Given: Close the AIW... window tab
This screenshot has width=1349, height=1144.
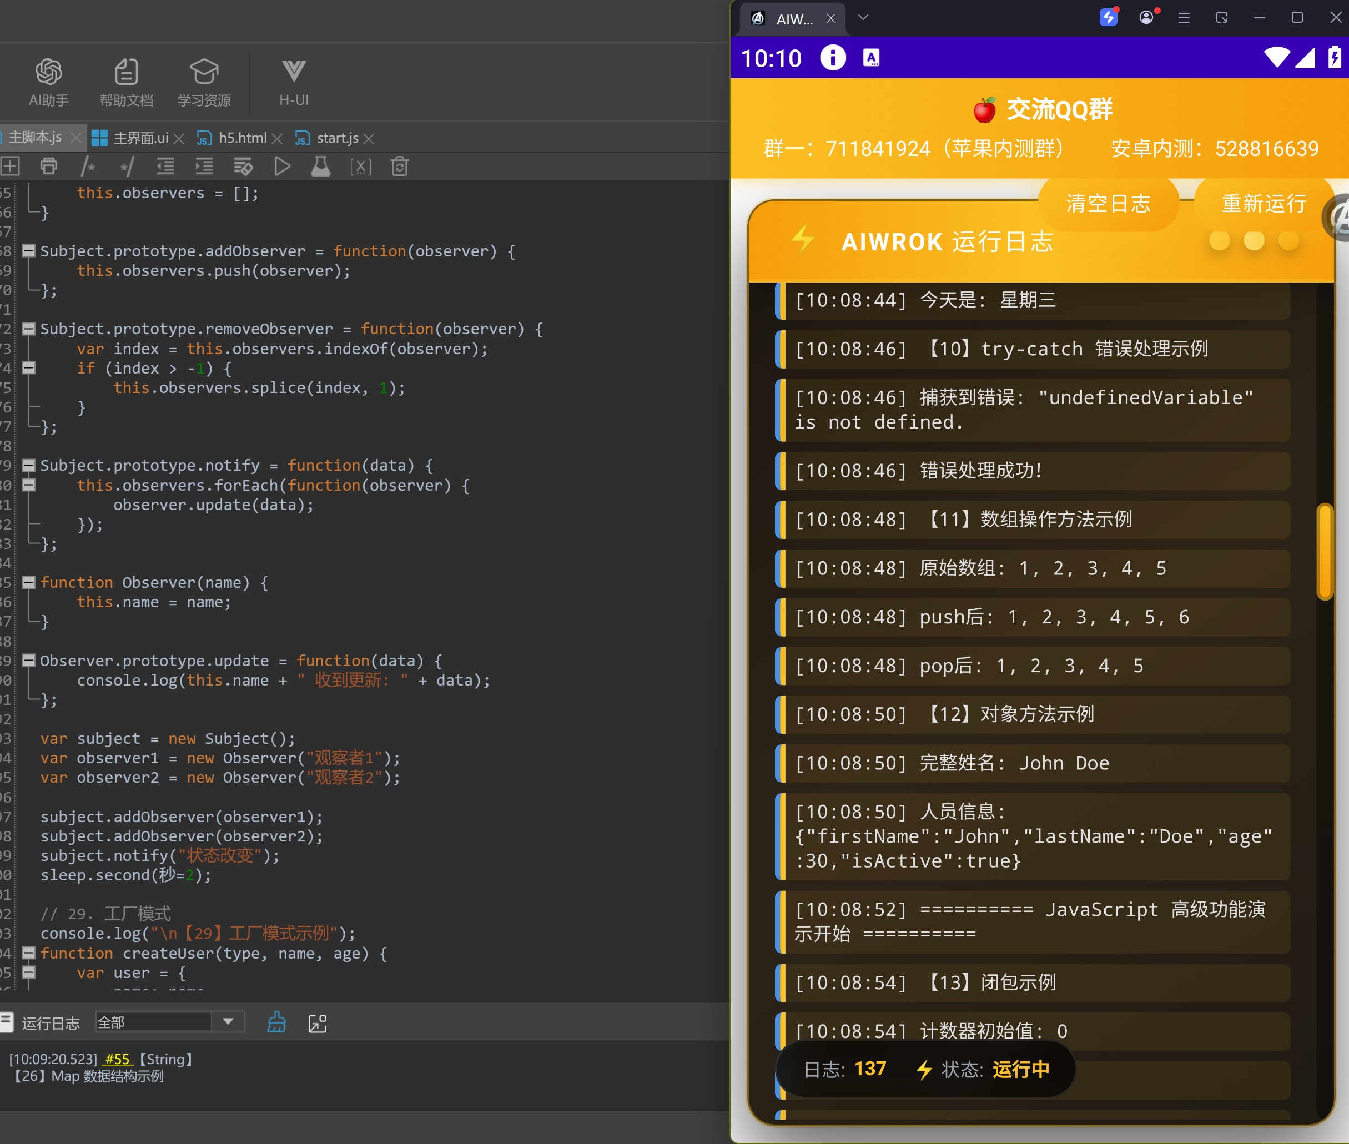Looking at the screenshot, I should (x=831, y=19).
